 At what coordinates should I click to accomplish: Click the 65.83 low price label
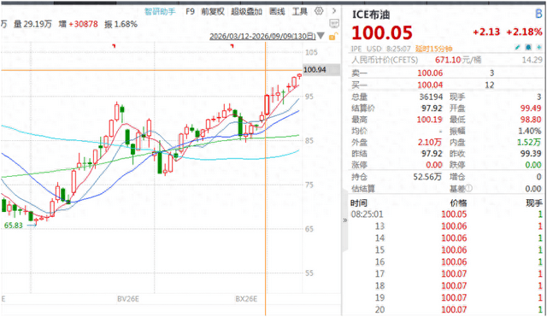(14, 226)
